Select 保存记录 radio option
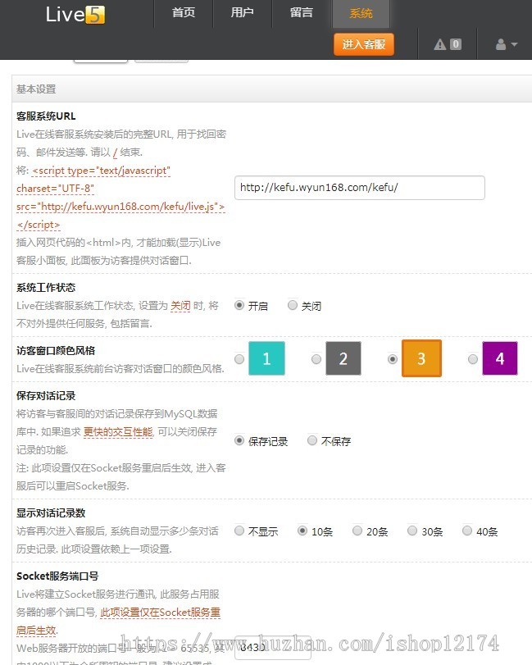This screenshot has width=532, height=665. click(239, 440)
